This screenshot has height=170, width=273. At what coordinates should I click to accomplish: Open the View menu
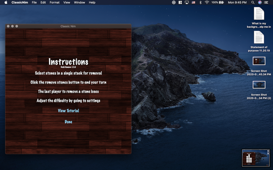[x=67, y=2]
